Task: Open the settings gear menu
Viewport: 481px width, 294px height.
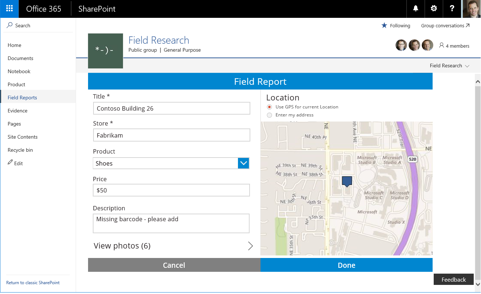Action: click(434, 9)
